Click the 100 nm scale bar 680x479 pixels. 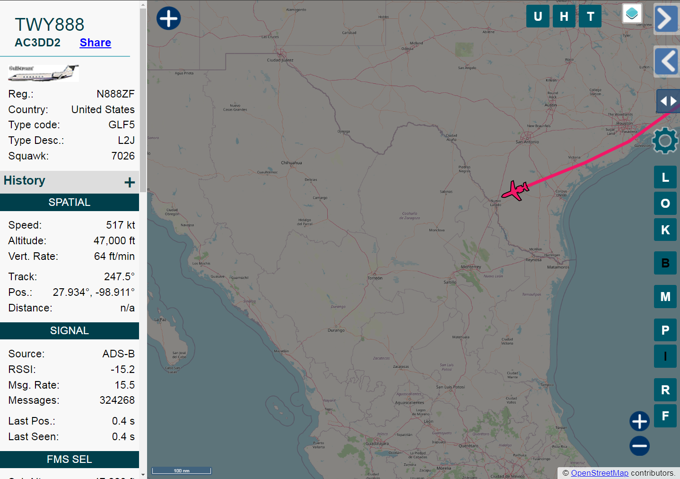point(182,470)
